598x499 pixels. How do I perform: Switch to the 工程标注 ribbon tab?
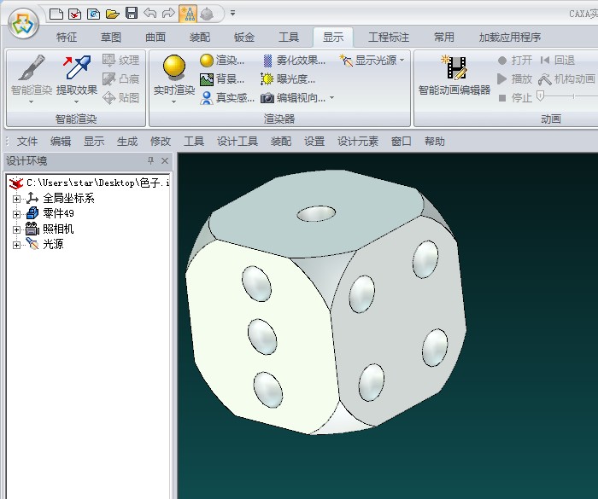point(389,37)
